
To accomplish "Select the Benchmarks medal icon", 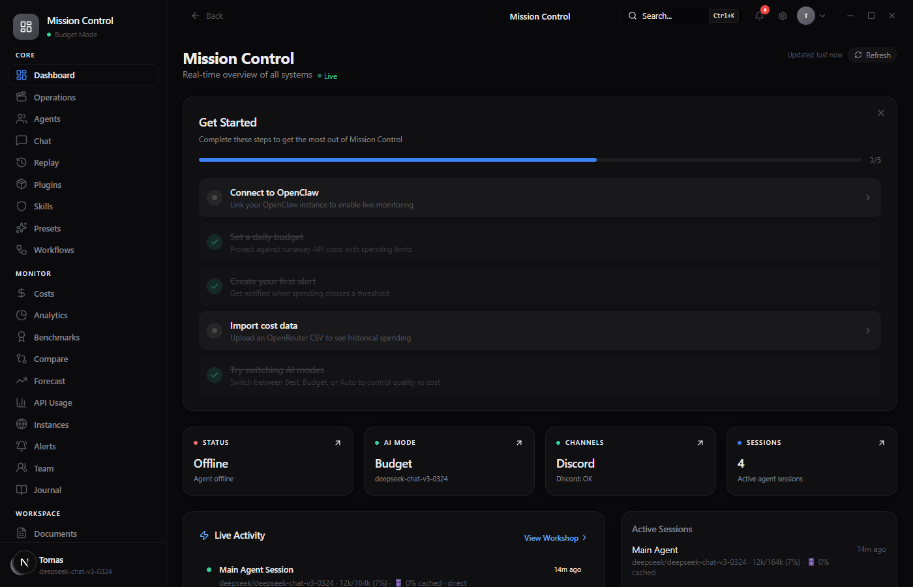I will 22,337.
